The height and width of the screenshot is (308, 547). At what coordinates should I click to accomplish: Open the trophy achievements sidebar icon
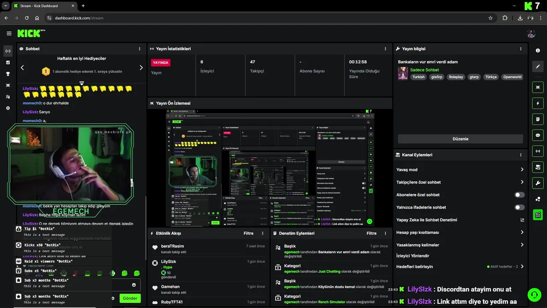(8, 74)
